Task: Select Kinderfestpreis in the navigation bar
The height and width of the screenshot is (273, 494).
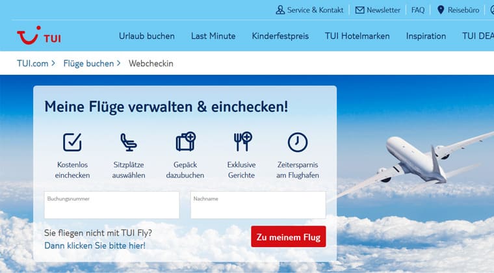Action: pyautogui.click(x=280, y=36)
